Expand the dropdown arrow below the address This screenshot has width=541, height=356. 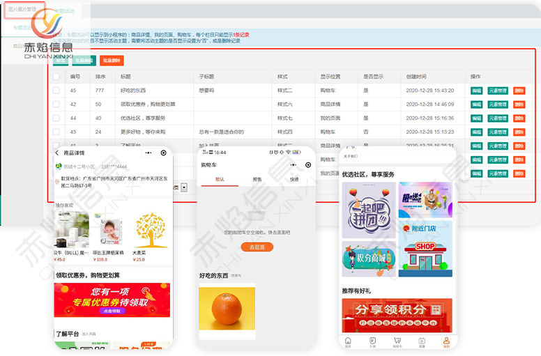(184, 187)
